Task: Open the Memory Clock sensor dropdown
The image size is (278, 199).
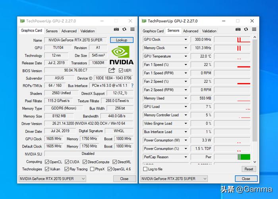Action: point(185,48)
